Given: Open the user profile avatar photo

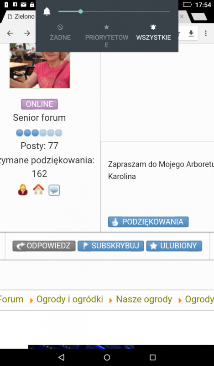Looking at the screenshot, I should [40, 66].
